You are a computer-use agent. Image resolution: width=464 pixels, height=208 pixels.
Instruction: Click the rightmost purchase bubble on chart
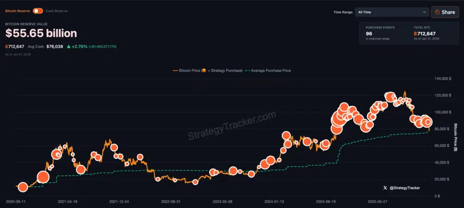(x=428, y=122)
